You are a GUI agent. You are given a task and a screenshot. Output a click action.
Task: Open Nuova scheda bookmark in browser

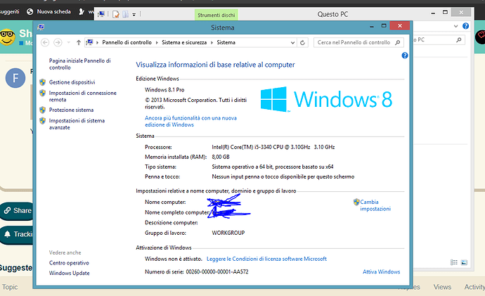(49, 11)
